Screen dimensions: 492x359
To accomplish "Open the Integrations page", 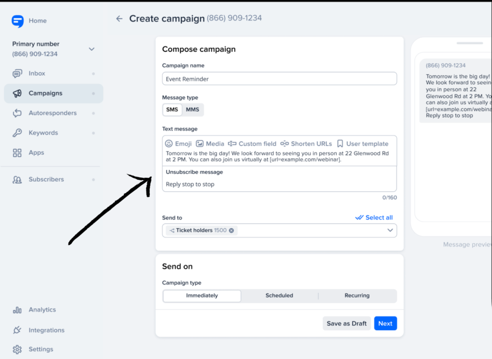I will (47, 330).
